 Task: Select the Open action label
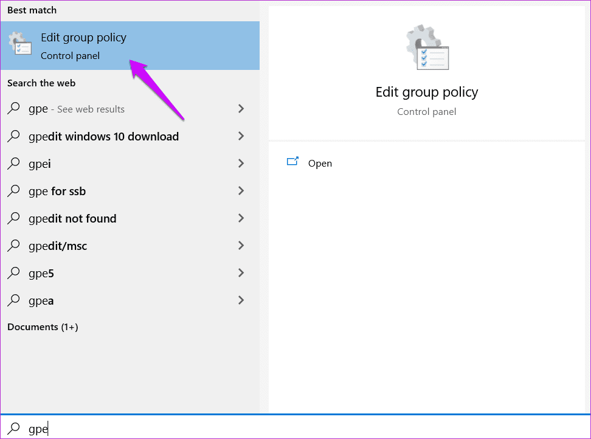coord(320,163)
